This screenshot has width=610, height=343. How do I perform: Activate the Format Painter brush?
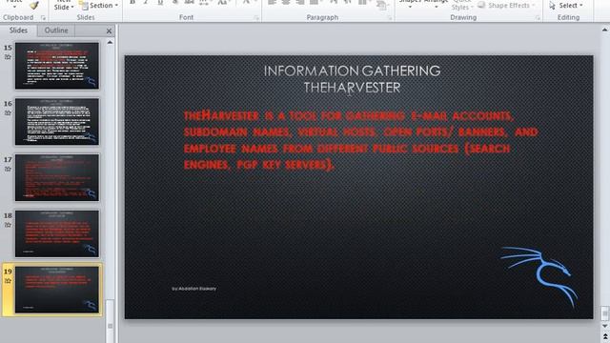pos(34,5)
